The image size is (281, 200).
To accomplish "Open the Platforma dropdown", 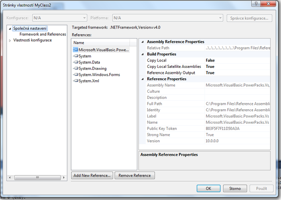I will (x=167, y=18).
